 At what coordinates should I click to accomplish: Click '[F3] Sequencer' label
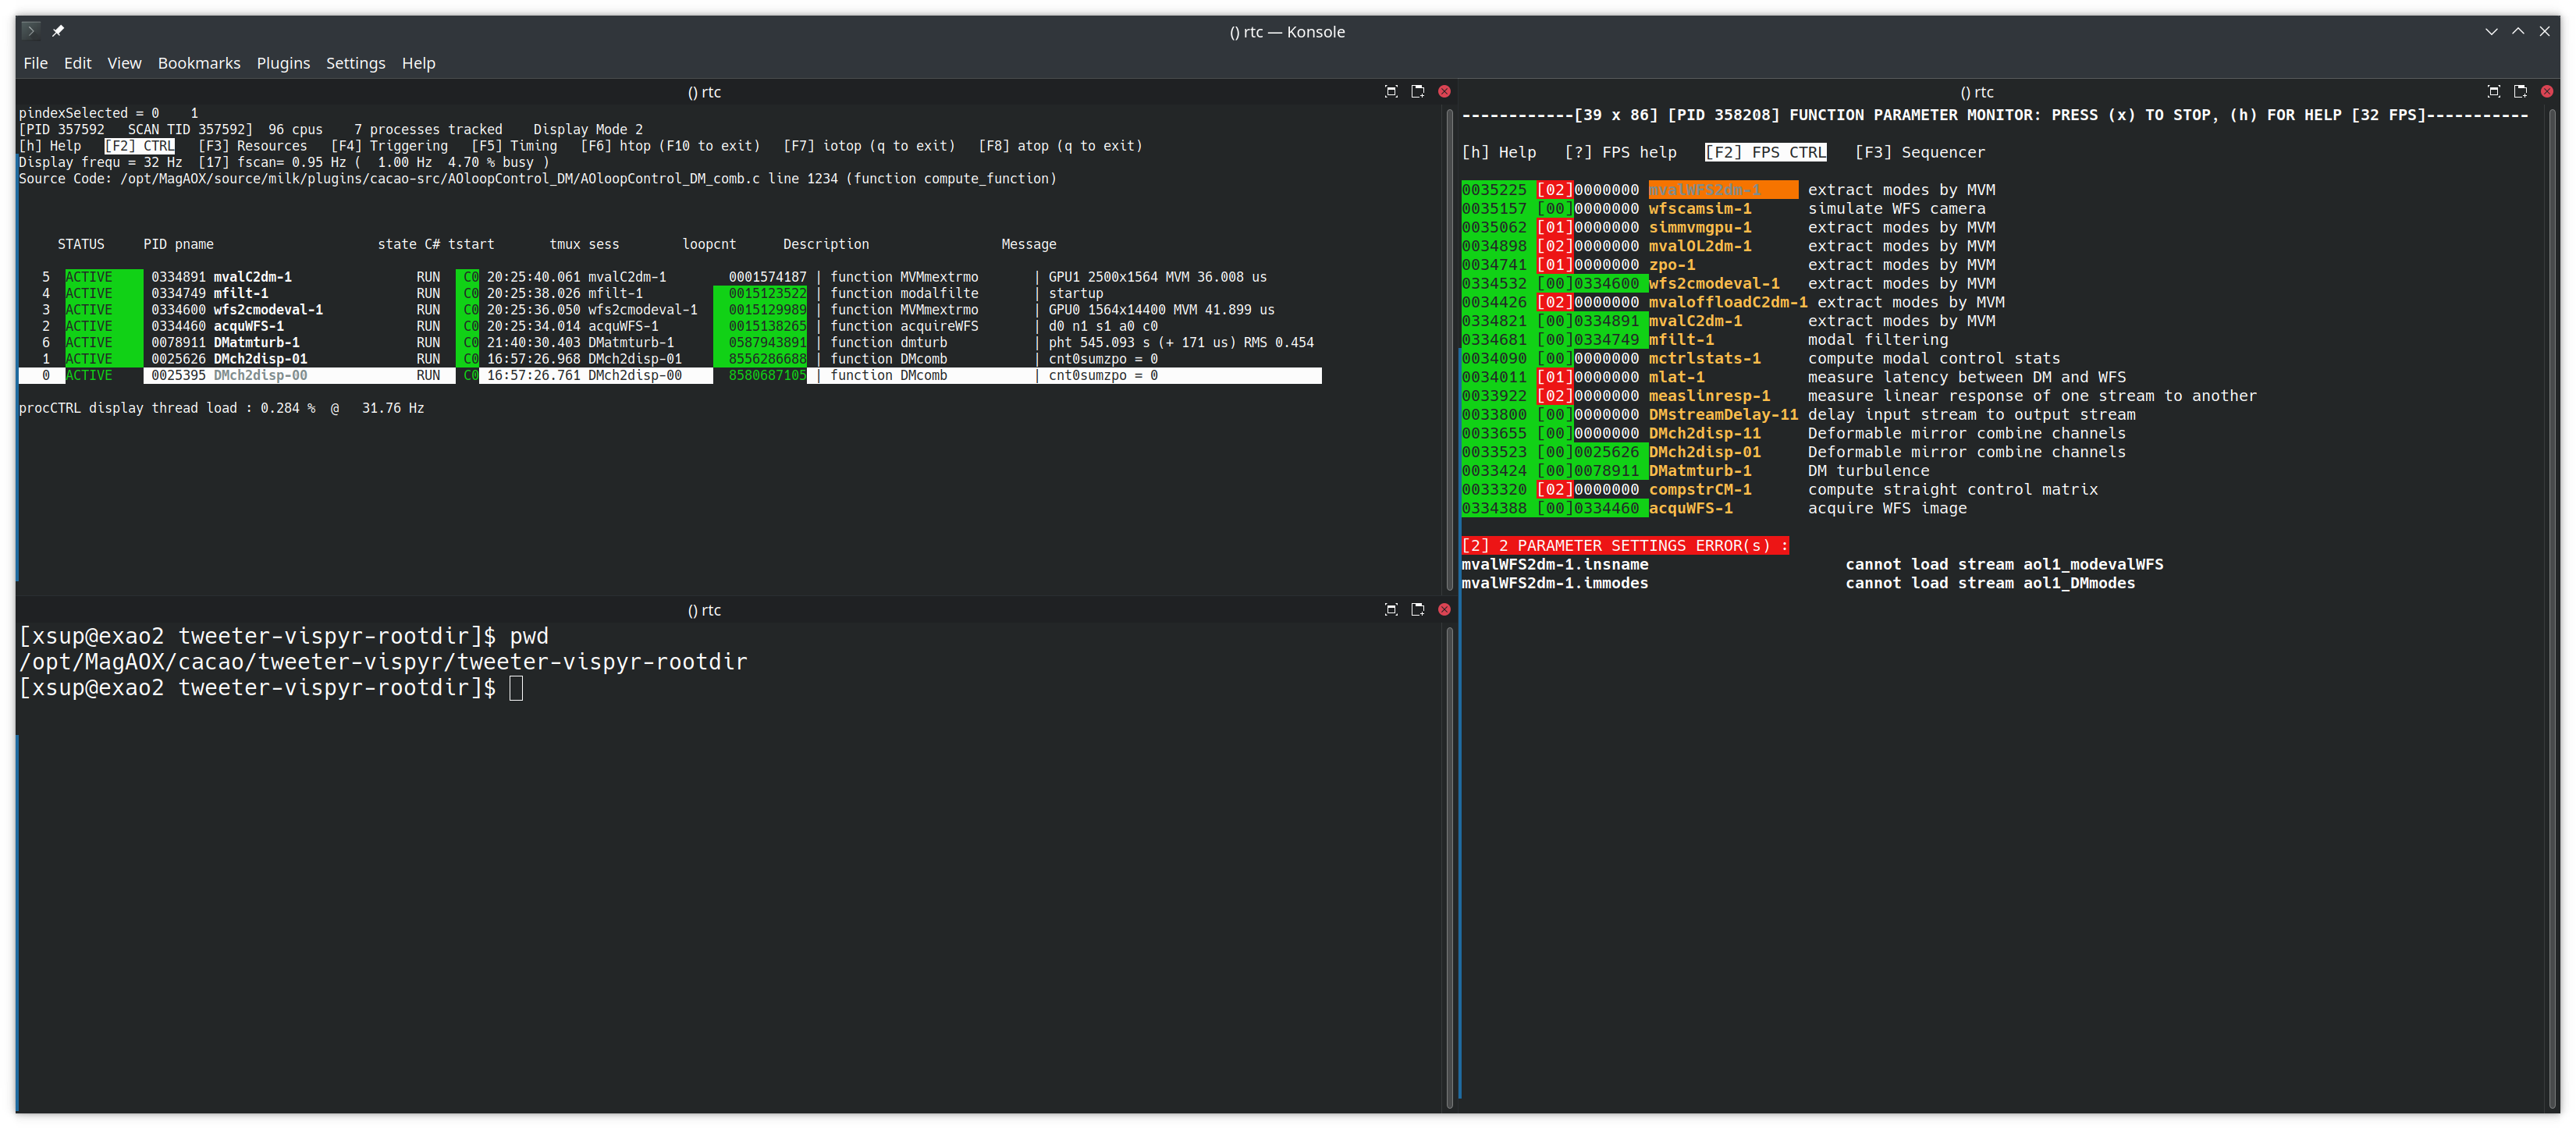coord(1920,152)
